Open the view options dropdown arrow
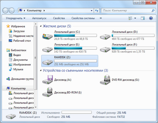 (x=135, y=18)
